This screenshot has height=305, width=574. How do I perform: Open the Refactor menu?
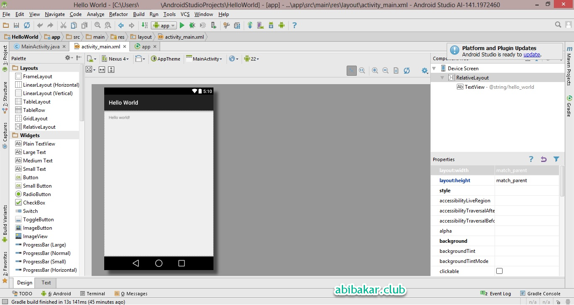click(x=118, y=14)
